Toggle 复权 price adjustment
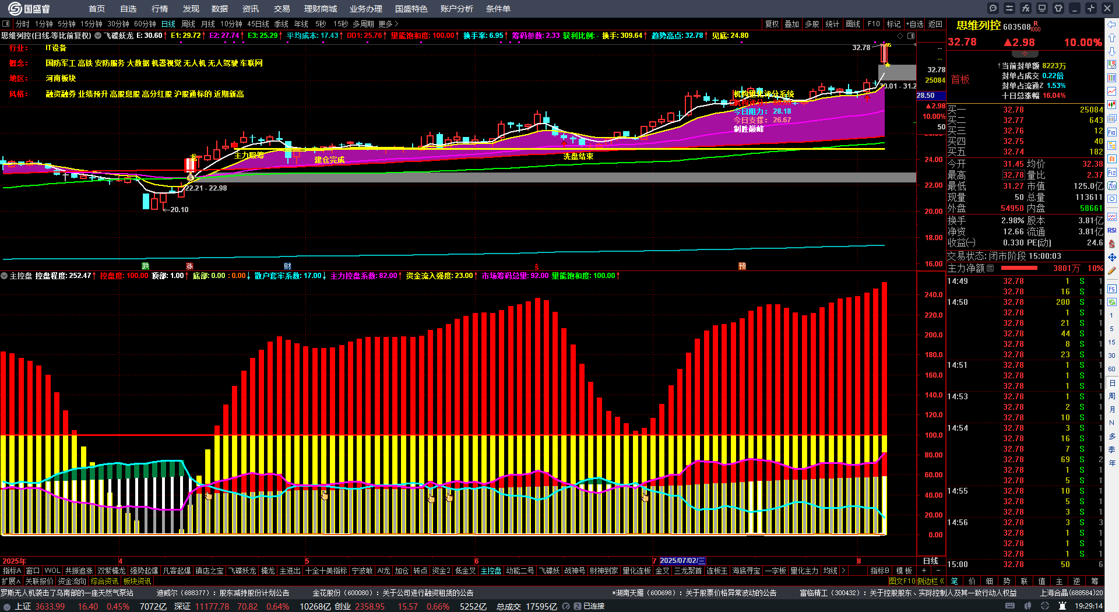 coord(772,24)
